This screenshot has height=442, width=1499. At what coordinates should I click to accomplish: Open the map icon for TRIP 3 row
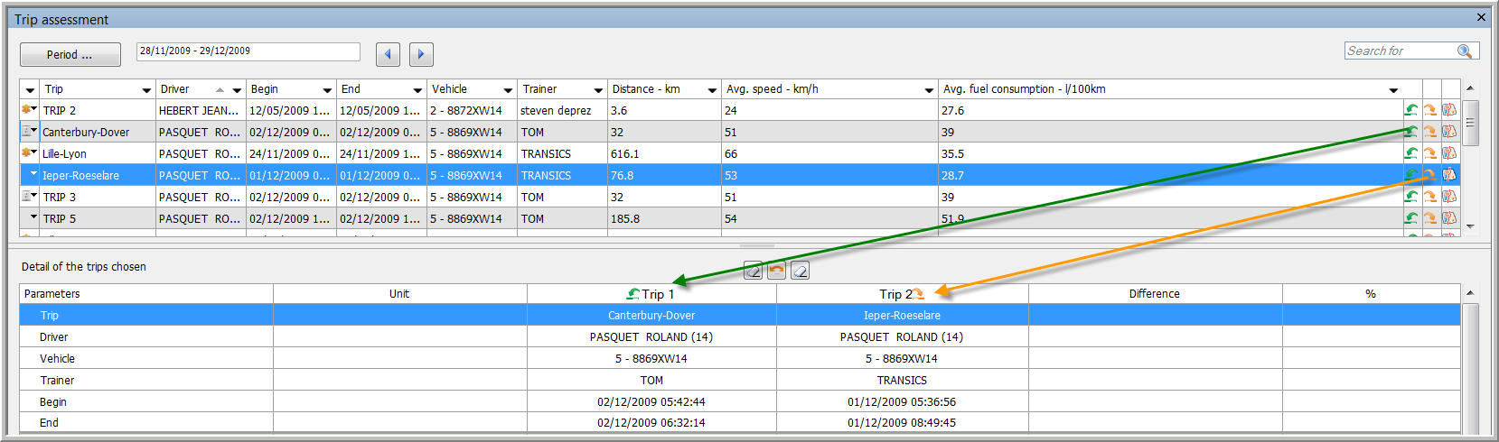point(1449,197)
